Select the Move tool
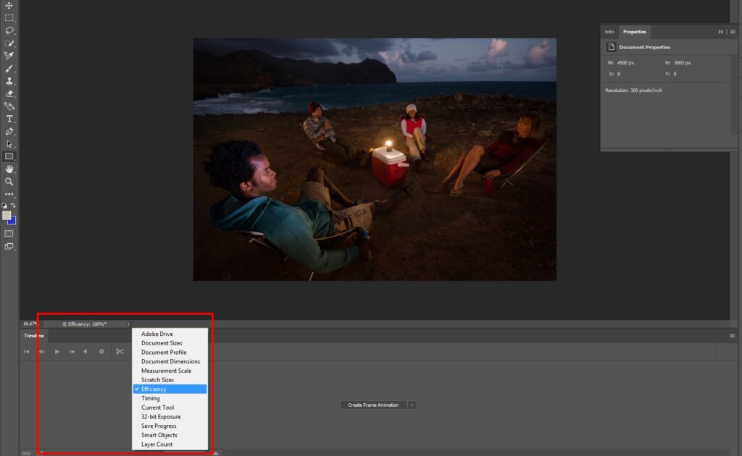 point(9,6)
